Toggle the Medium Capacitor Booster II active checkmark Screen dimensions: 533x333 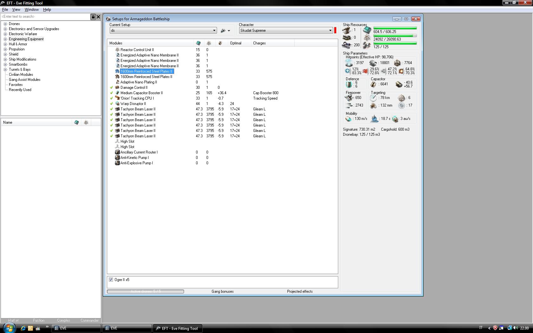coord(111,93)
